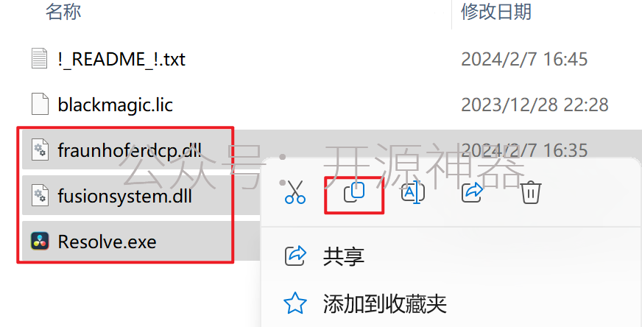Sort files by the 修改日期 column header

coord(496,12)
